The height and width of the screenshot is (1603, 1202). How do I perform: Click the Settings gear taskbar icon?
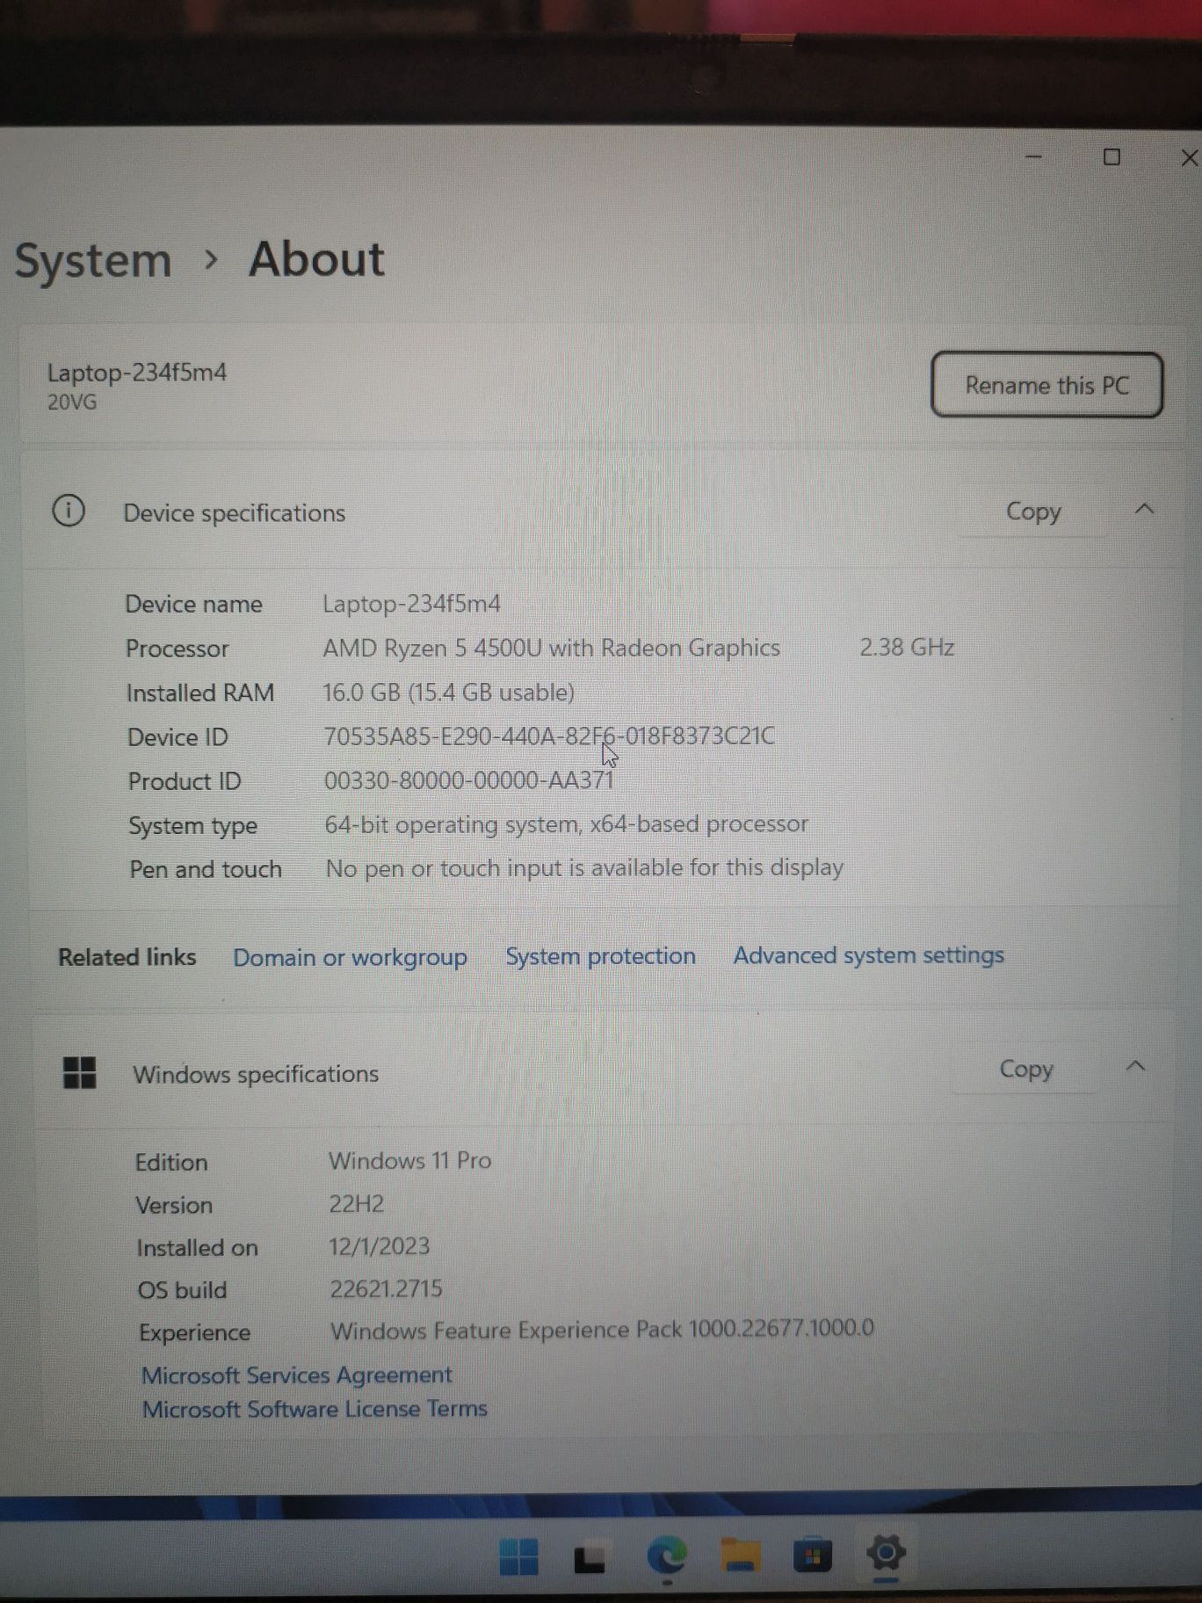point(886,1554)
